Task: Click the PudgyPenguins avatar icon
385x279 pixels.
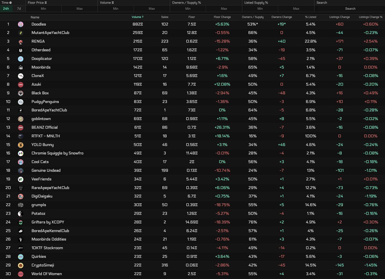Action: (x=21, y=102)
